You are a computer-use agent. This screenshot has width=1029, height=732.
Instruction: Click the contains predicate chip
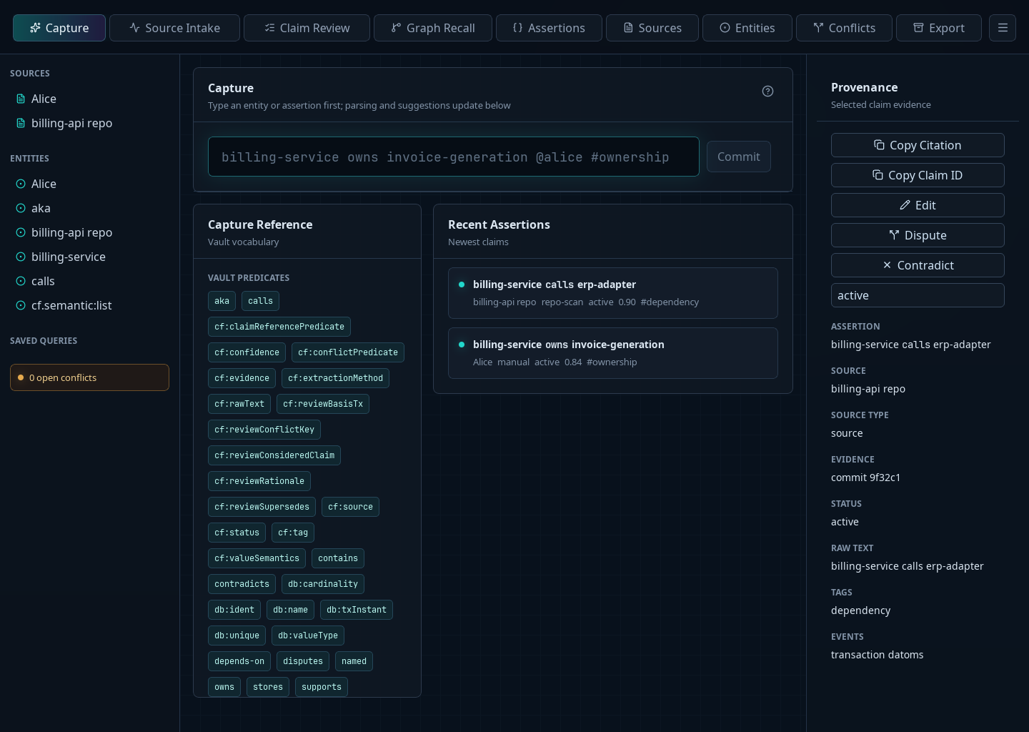point(338,558)
